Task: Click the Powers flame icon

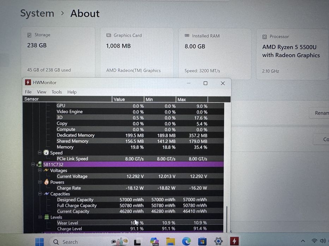Action: coord(47,182)
